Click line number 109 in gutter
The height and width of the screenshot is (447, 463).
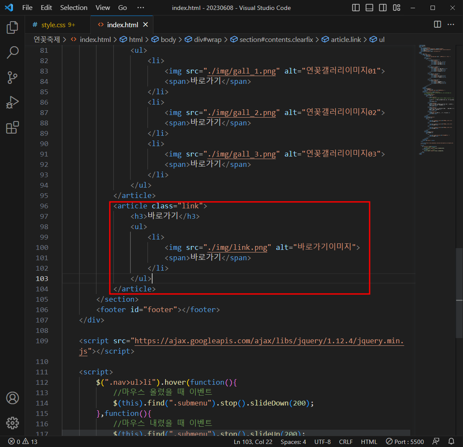click(x=42, y=341)
